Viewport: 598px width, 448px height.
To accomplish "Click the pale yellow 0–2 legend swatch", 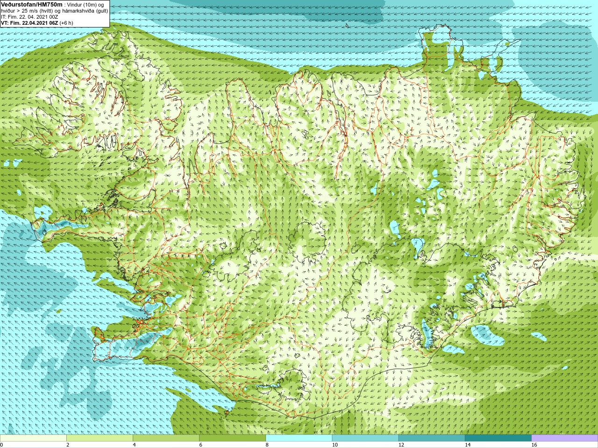I will pos(33,438).
